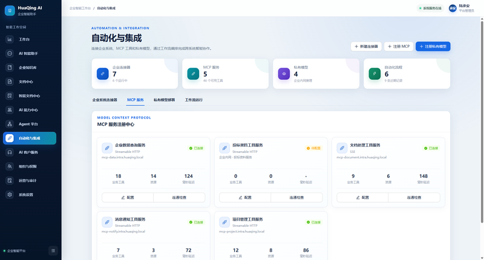
Task: Open the Agent 平台 sidebar icon
Action: coord(10,124)
